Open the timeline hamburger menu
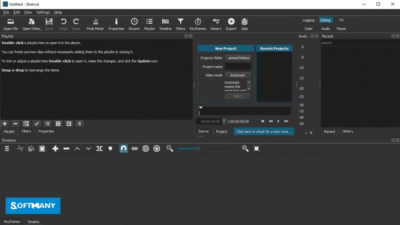The width and height of the screenshot is (400, 225). point(7,148)
